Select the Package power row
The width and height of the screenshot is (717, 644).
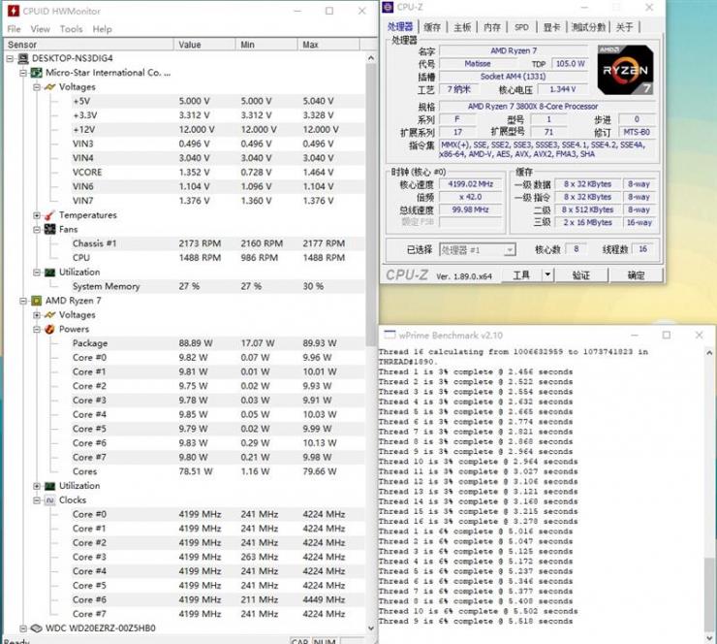[218, 343]
